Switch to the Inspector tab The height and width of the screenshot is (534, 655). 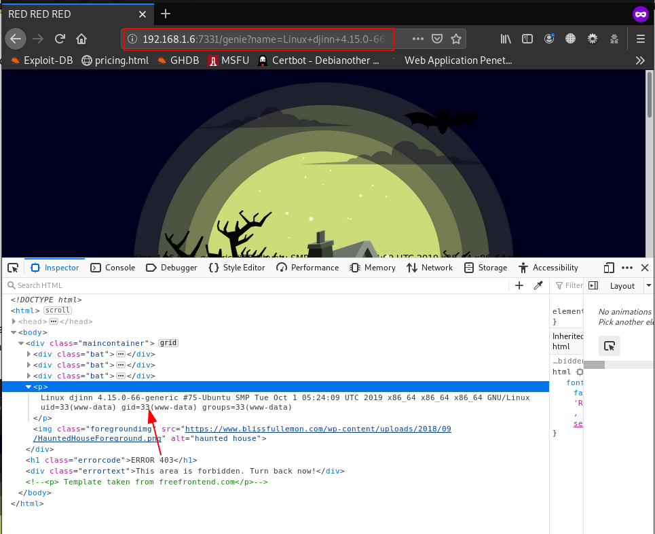pos(55,268)
